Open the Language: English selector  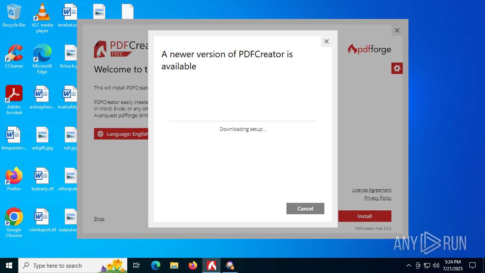point(121,134)
